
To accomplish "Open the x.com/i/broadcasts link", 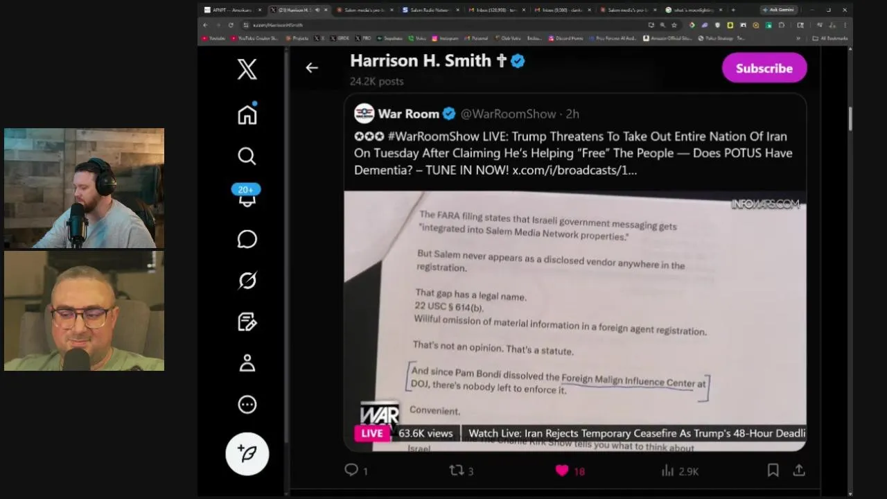I will [574, 170].
